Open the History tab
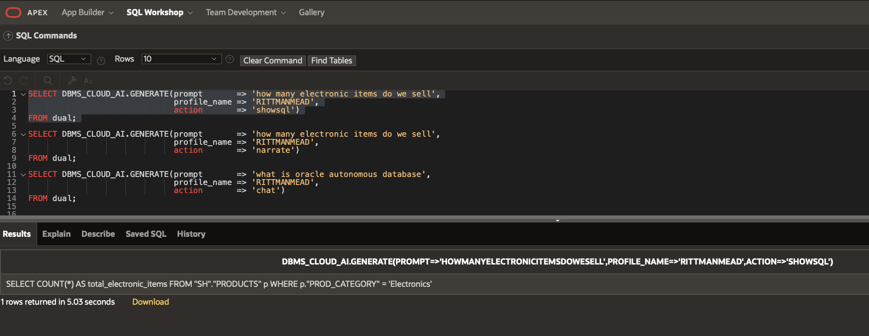869x336 pixels. (191, 234)
